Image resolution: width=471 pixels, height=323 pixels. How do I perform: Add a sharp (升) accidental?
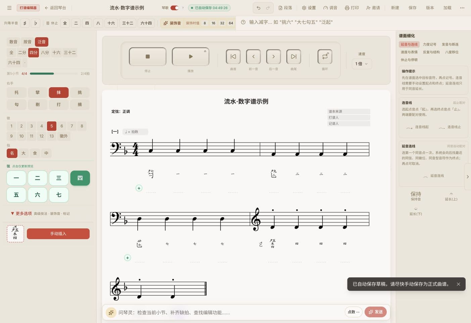coord(25,23)
